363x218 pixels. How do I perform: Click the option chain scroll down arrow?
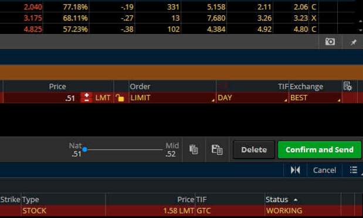click(x=360, y=30)
